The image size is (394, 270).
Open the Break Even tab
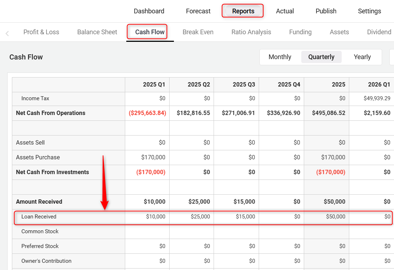tap(198, 32)
